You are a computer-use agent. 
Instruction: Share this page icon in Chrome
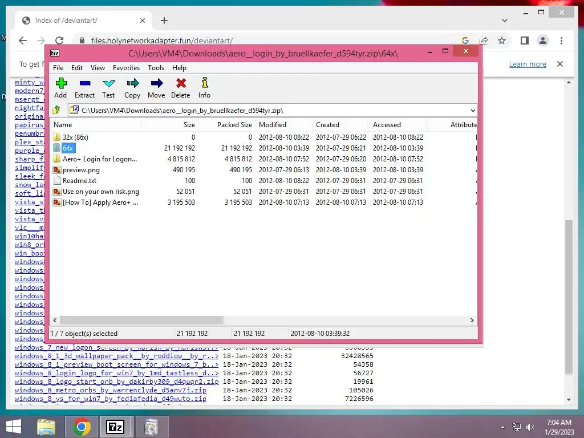click(x=484, y=40)
